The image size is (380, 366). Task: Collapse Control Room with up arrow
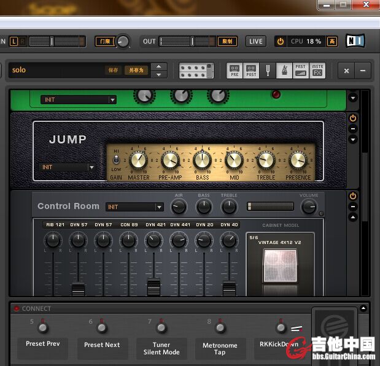pyautogui.click(x=353, y=217)
